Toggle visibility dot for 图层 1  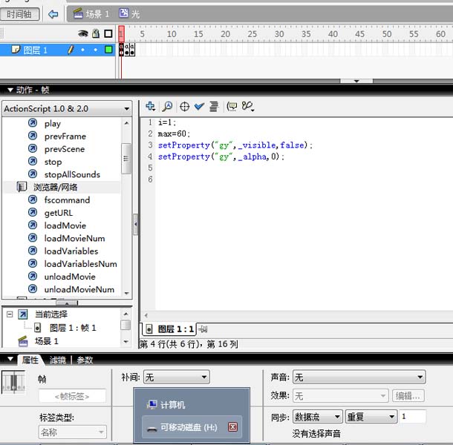82,50
